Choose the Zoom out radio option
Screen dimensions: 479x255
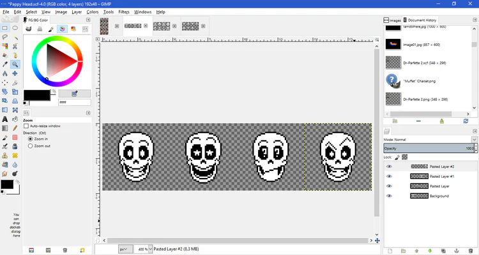[x=30, y=146]
